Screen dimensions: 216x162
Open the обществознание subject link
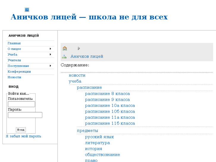[103, 155]
